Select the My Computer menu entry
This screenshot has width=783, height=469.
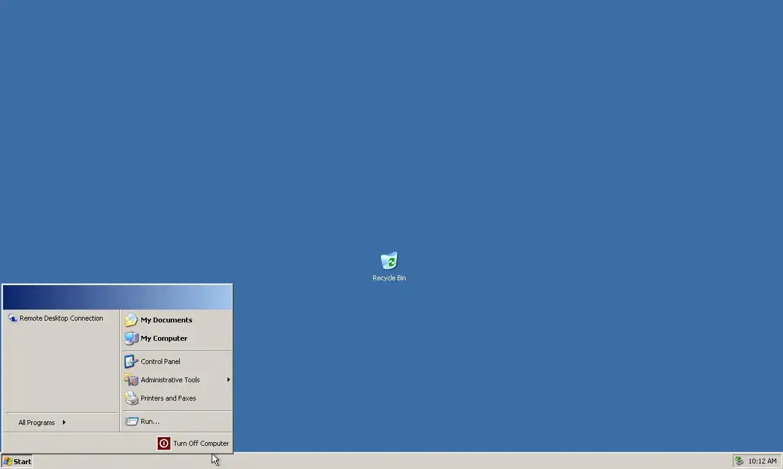pos(177,338)
